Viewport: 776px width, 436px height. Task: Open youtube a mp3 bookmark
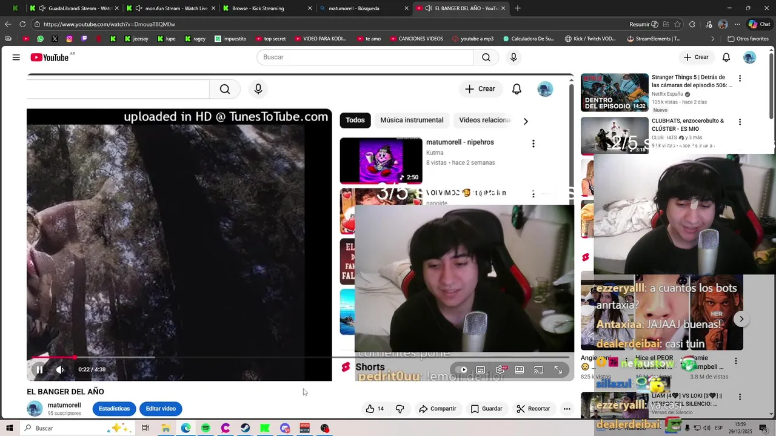coord(473,39)
